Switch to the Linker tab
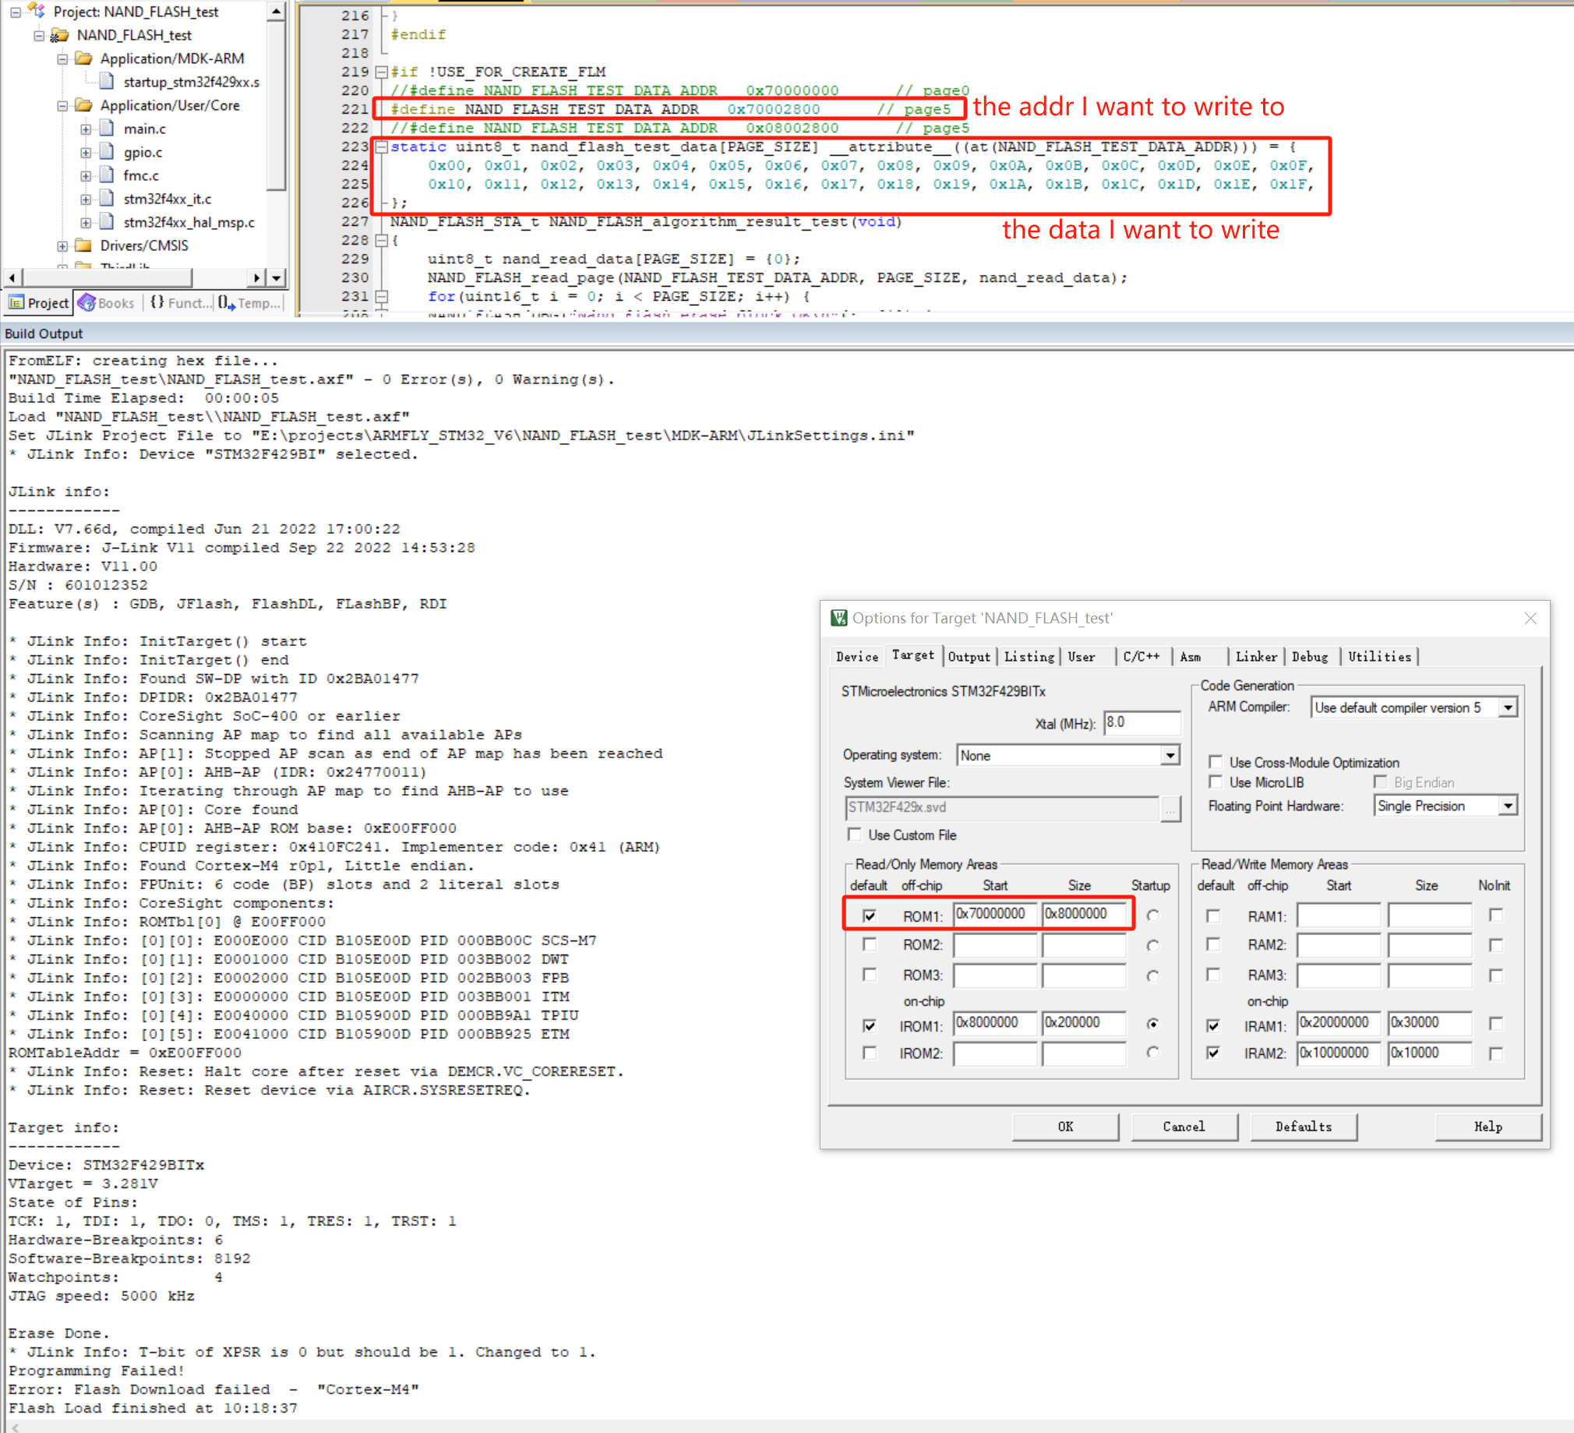The image size is (1574, 1433). 1256,657
